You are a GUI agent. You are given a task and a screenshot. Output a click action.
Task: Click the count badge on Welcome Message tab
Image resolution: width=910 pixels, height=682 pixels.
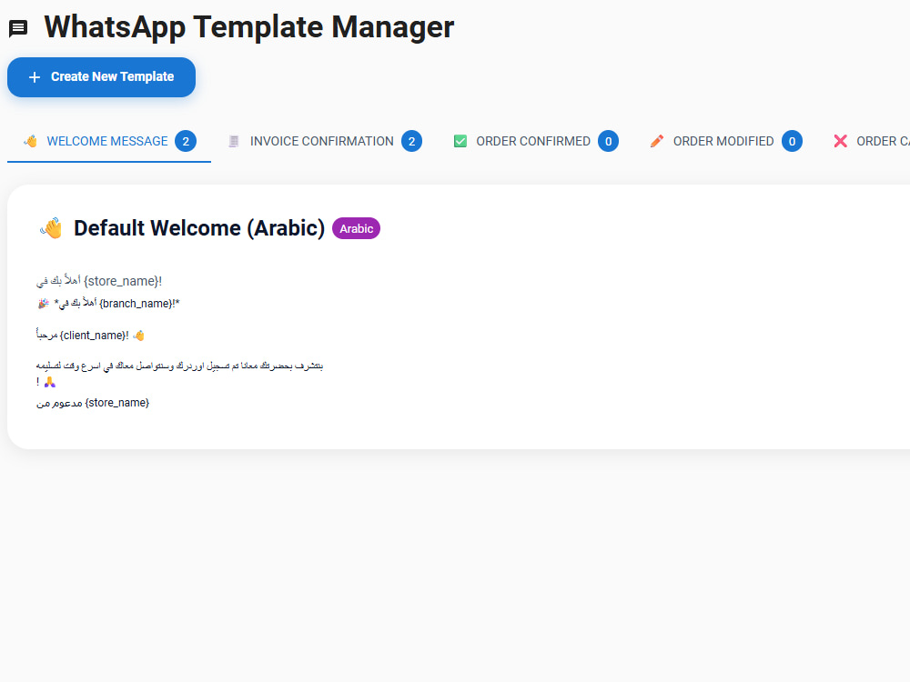click(186, 141)
